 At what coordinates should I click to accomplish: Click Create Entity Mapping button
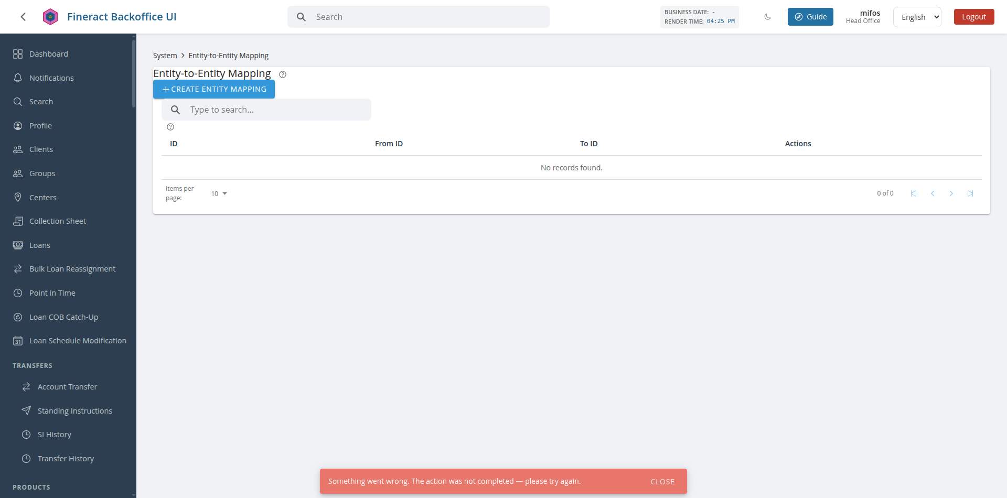214,89
